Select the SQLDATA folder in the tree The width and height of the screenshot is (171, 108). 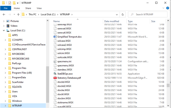click(x=17, y=87)
